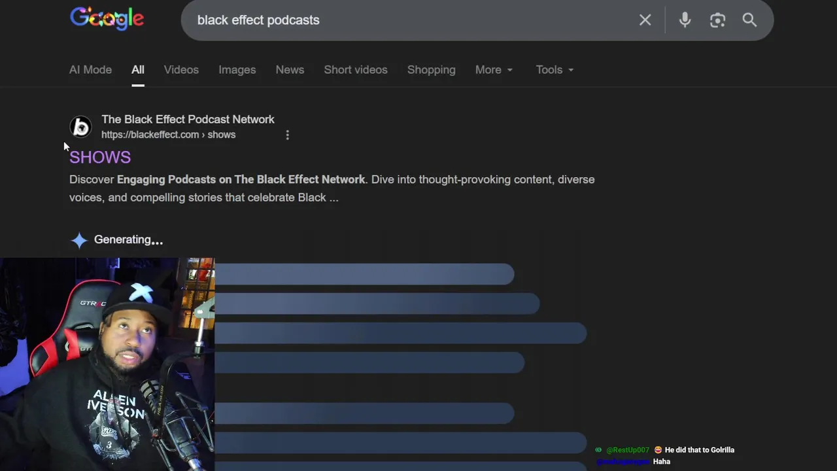Submit search with magnifying glass icon
Image resolution: width=837 pixels, height=471 pixels.
[749, 20]
